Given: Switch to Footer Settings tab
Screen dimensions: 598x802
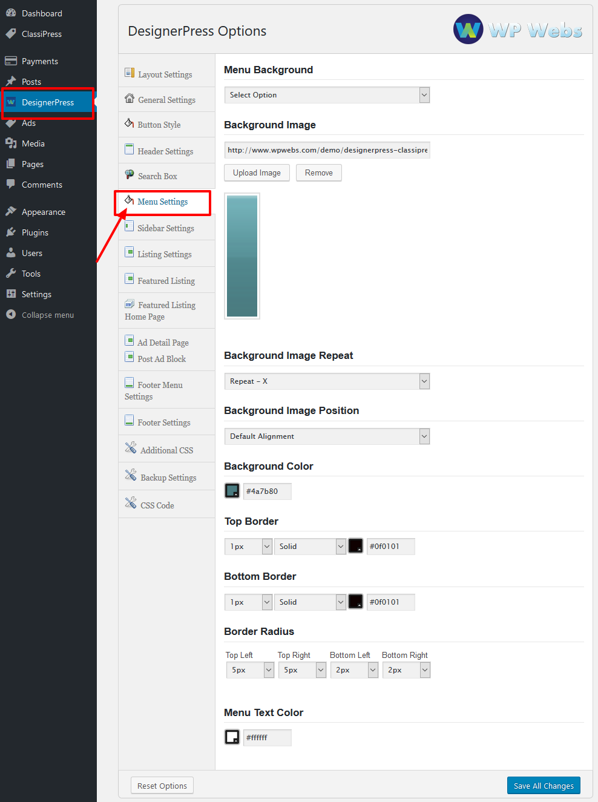Looking at the screenshot, I should 167,422.
